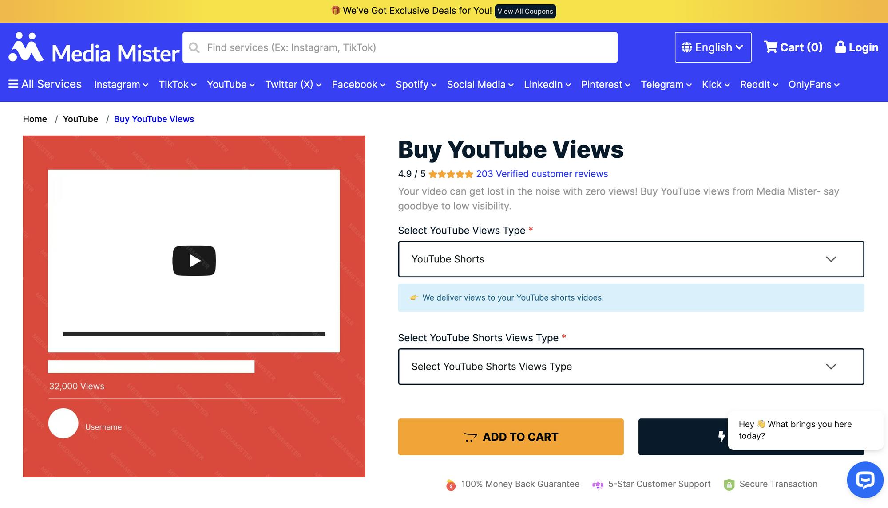Open the English language dropdown
The image size is (888, 508).
713,47
